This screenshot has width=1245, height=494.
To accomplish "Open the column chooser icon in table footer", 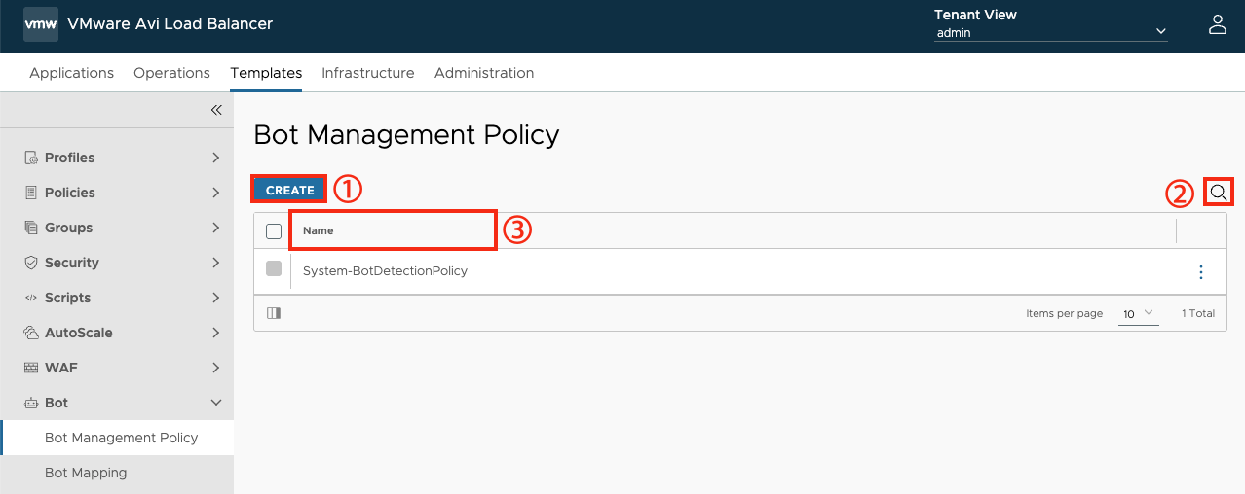I will pyautogui.click(x=274, y=313).
